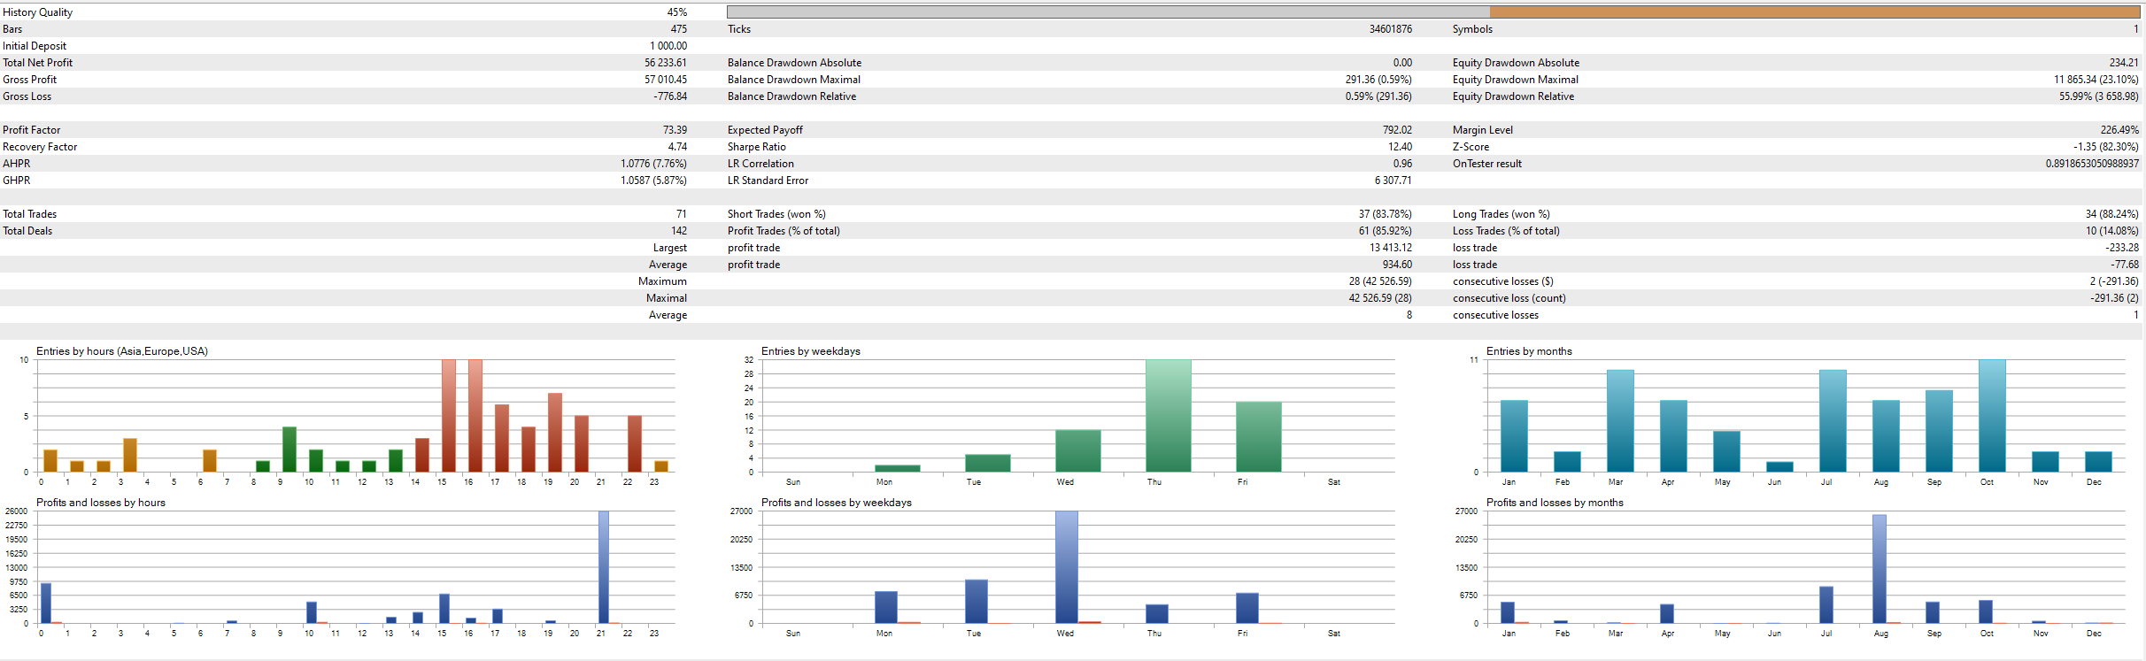The height and width of the screenshot is (661, 2146).
Task: Select the Ticks value 34601876
Action: [1391, 29]
